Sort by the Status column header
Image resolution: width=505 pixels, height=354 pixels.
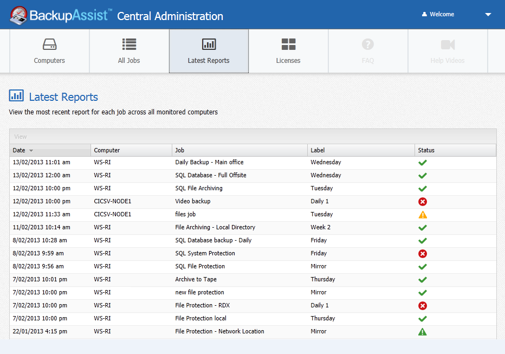(426, 150)
